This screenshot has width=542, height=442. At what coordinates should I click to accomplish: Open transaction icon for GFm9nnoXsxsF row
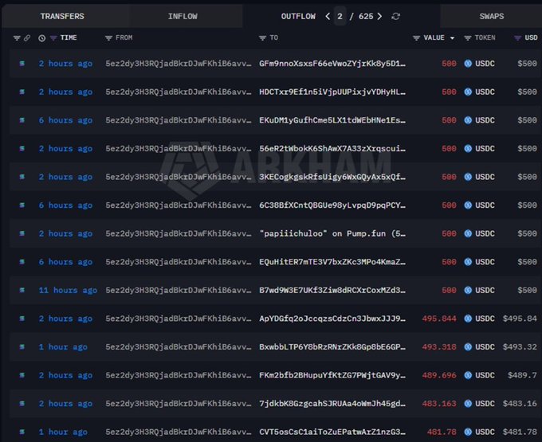(22, 64)
